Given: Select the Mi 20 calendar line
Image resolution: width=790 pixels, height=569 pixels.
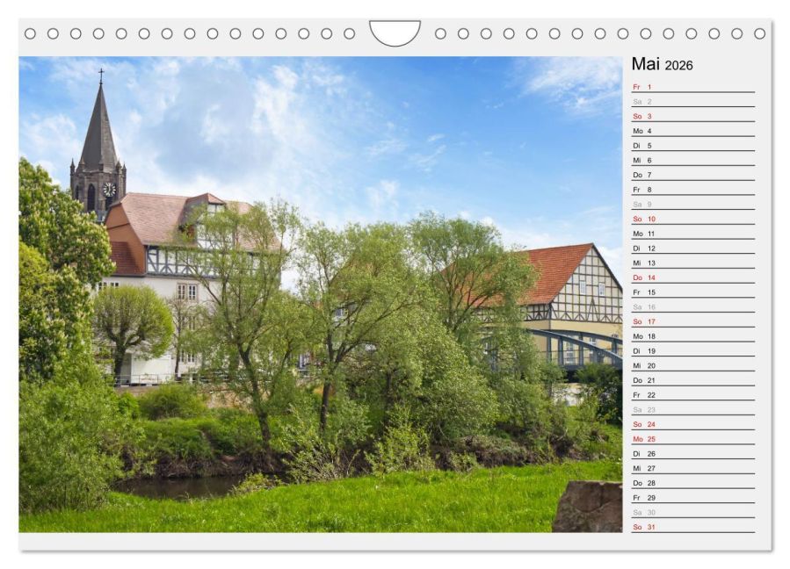Looking at the screenshot, I should click(x=693, y=365).
